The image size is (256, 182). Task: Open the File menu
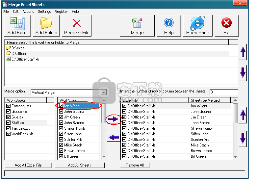[x=6, y=12]
